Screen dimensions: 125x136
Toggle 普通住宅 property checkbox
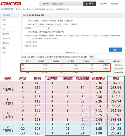(40, 35)
